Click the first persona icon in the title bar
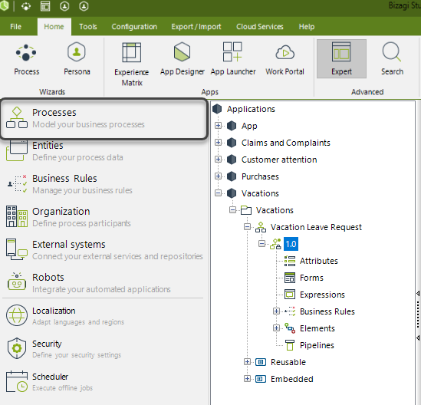Screen dimensions: 421x405 64,6
